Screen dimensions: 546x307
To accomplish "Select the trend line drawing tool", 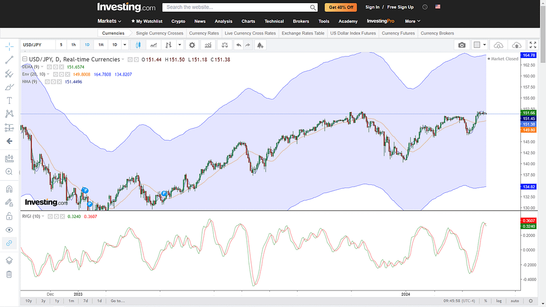I will [x=9, y=60].
